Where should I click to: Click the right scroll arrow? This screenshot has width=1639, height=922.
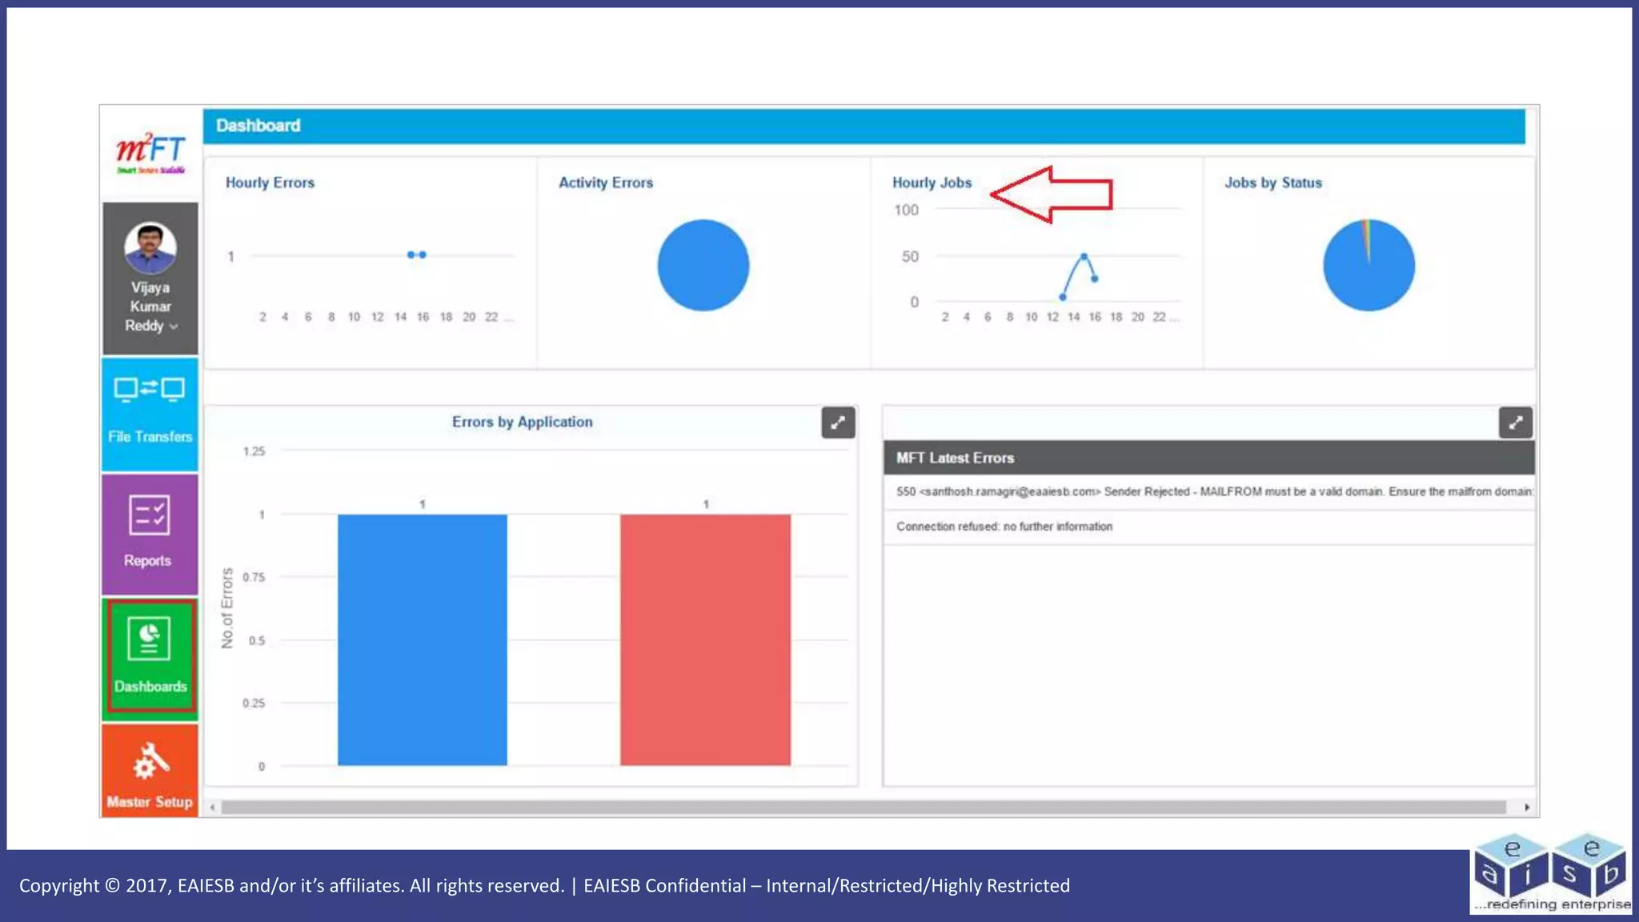[x=1526, y=808]
